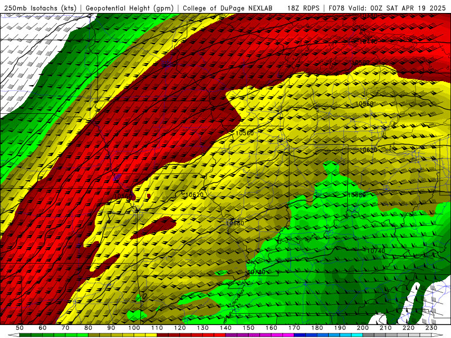Click the legend value 200
451x338 pixels.
tap(363, 328)
